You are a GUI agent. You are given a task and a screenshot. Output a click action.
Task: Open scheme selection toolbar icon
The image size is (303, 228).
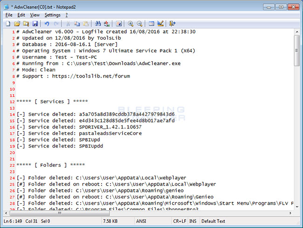151,24
